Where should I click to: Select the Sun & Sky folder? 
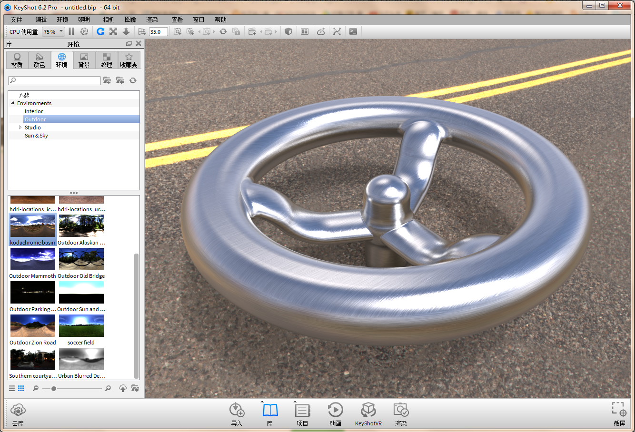pos(36,136)
